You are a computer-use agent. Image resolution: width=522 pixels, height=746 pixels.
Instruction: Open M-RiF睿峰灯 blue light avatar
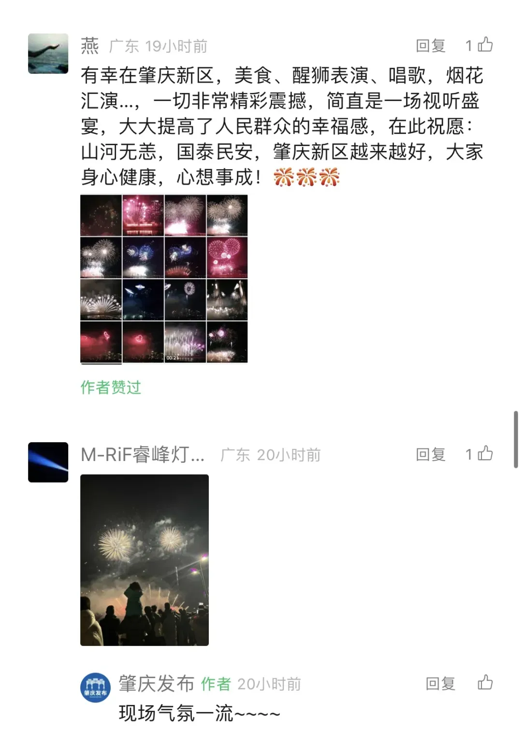click(48, 462)
